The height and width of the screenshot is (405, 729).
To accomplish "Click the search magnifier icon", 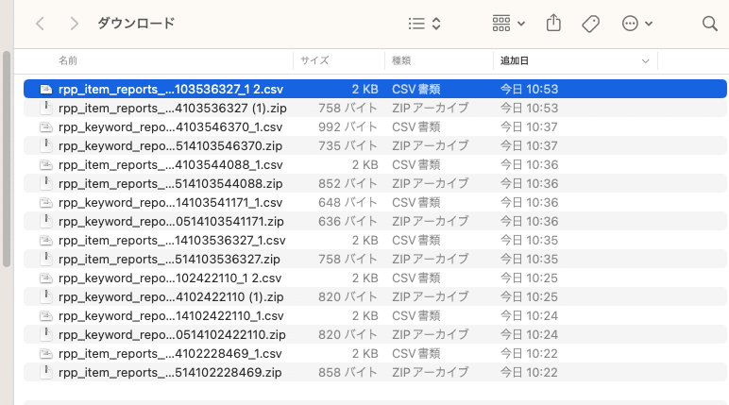I will pyautogui.click(x=709, y=24).
